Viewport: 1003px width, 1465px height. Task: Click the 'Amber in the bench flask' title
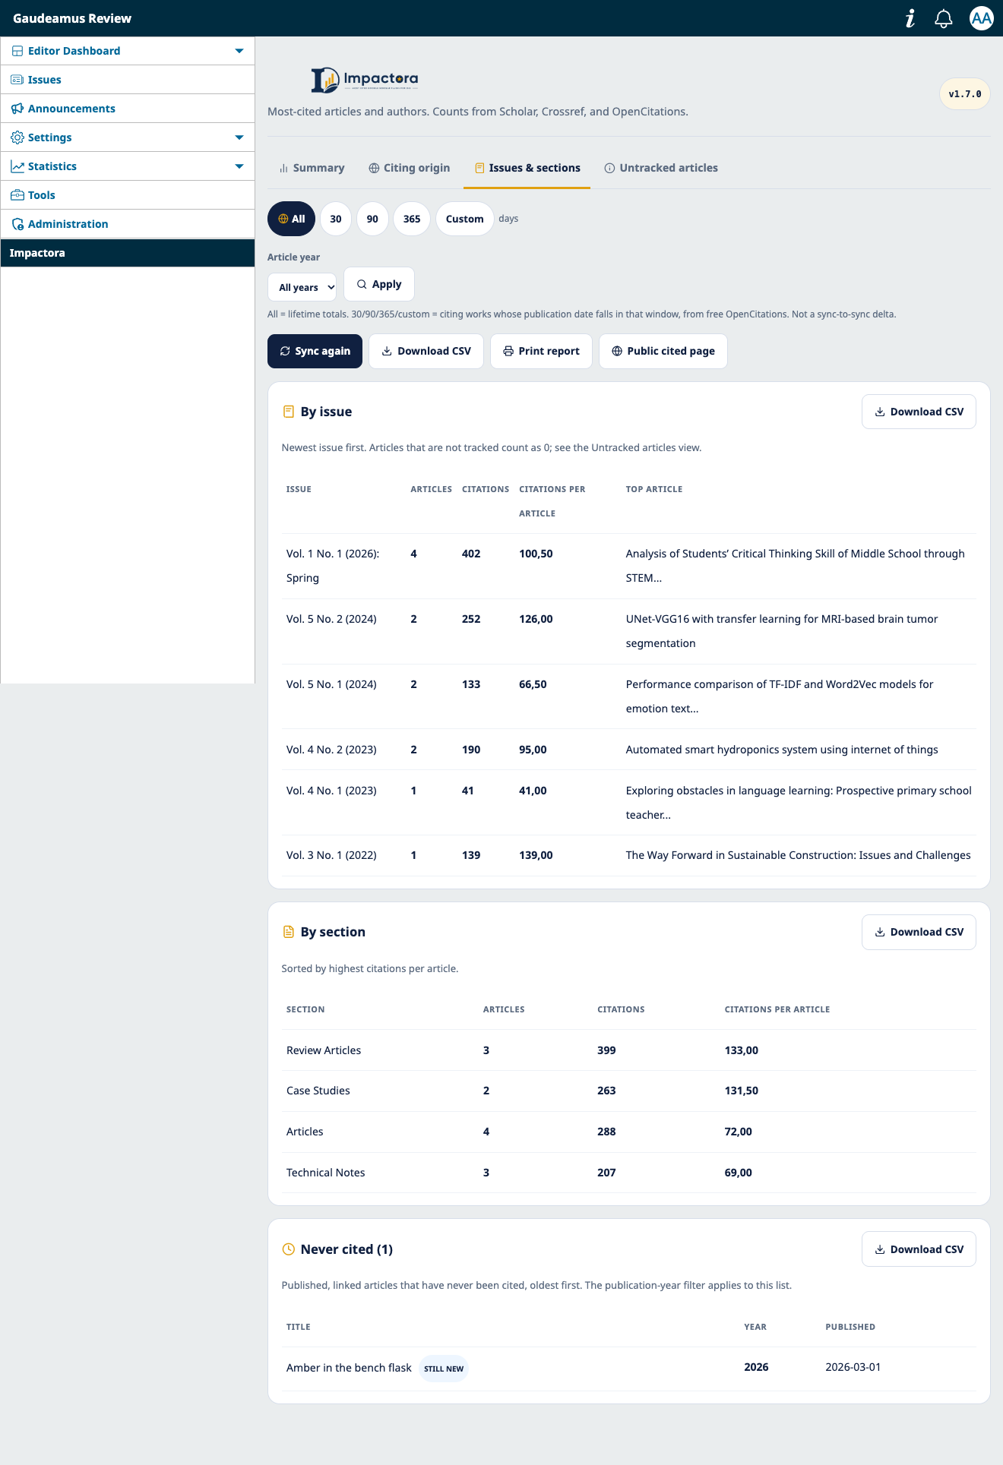tap(349, 1368)
